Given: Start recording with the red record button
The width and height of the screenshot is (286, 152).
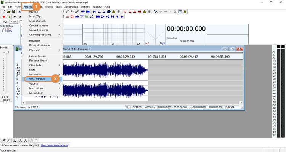Looking at the screenshot, I should 4,17.
